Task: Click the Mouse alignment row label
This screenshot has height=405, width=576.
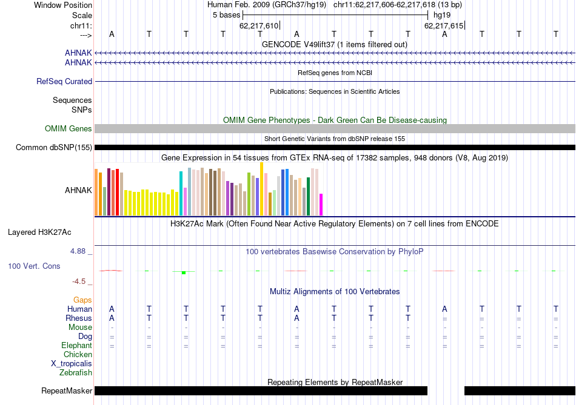Action: (x=80, y=328)
